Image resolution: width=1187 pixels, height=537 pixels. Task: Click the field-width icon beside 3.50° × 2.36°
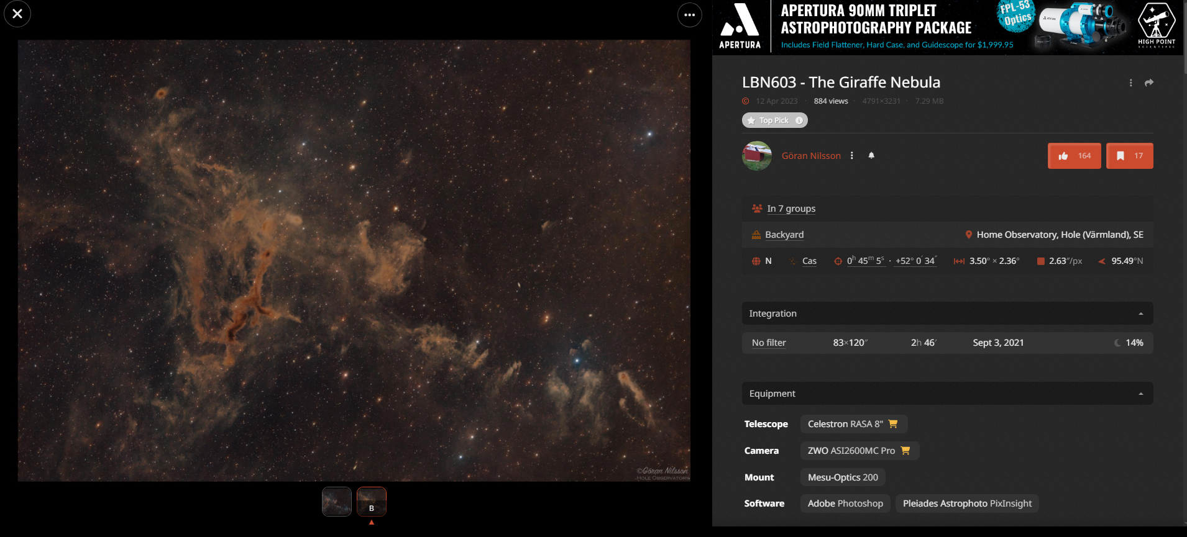pos(960,261)
